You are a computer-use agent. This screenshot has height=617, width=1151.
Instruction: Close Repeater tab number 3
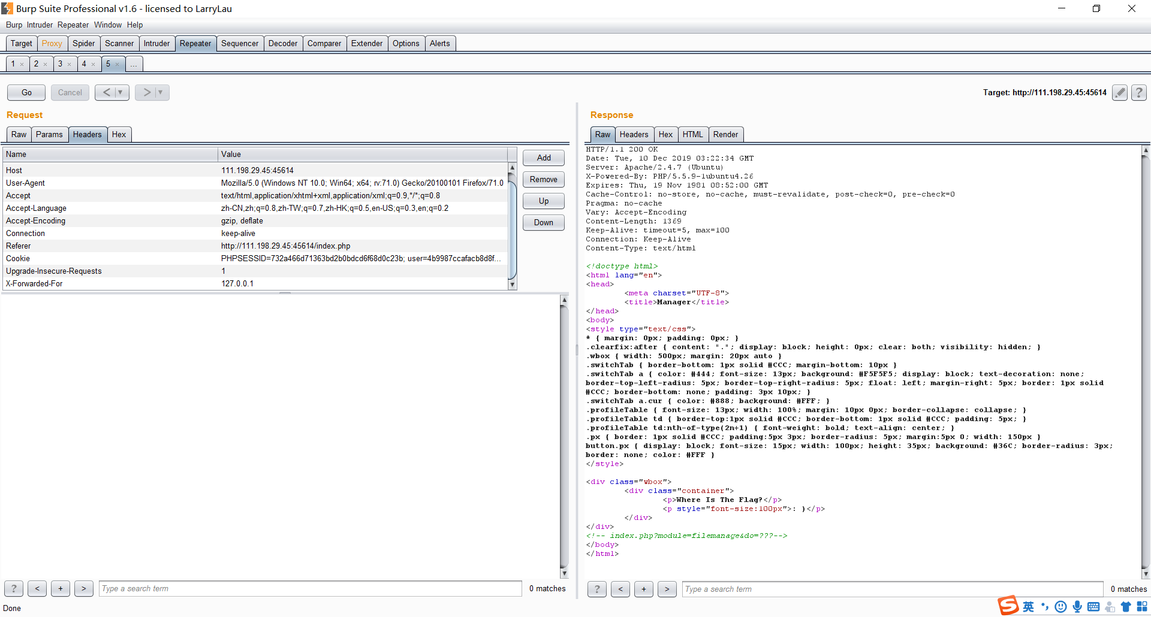point(70,64)
